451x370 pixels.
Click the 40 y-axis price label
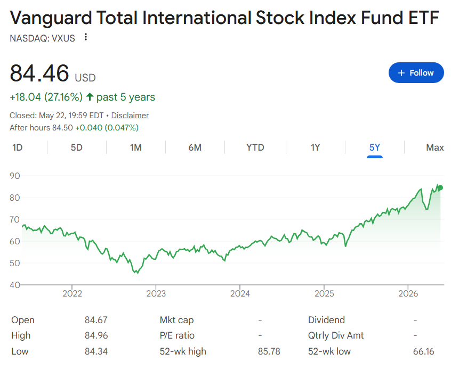tap(15, 285)
